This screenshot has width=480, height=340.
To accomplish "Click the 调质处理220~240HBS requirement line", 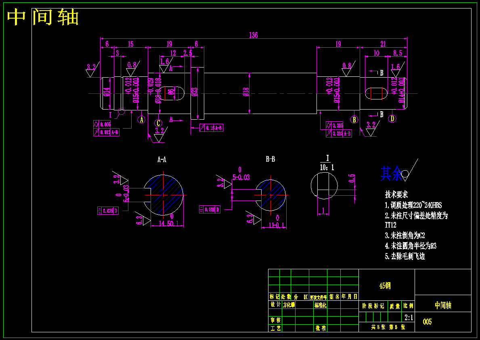I will (x=413, y=205).
